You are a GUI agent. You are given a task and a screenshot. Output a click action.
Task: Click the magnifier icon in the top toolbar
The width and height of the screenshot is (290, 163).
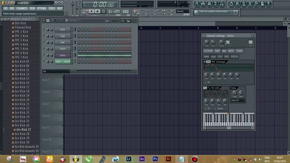256,4
